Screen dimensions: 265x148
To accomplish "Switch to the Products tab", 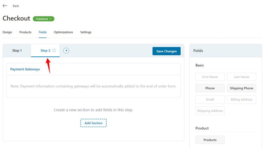I will coord(25,32).
